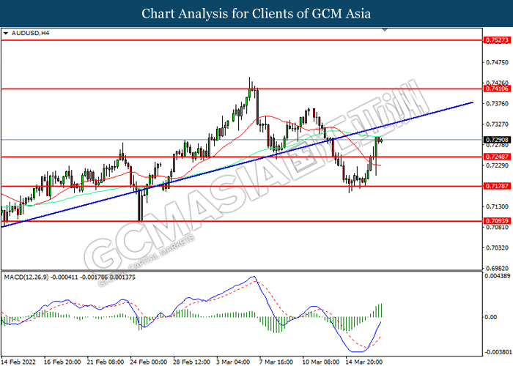Select the 0.72487 red price label
This screenshot has width=513, height=366.
(497, 157)
